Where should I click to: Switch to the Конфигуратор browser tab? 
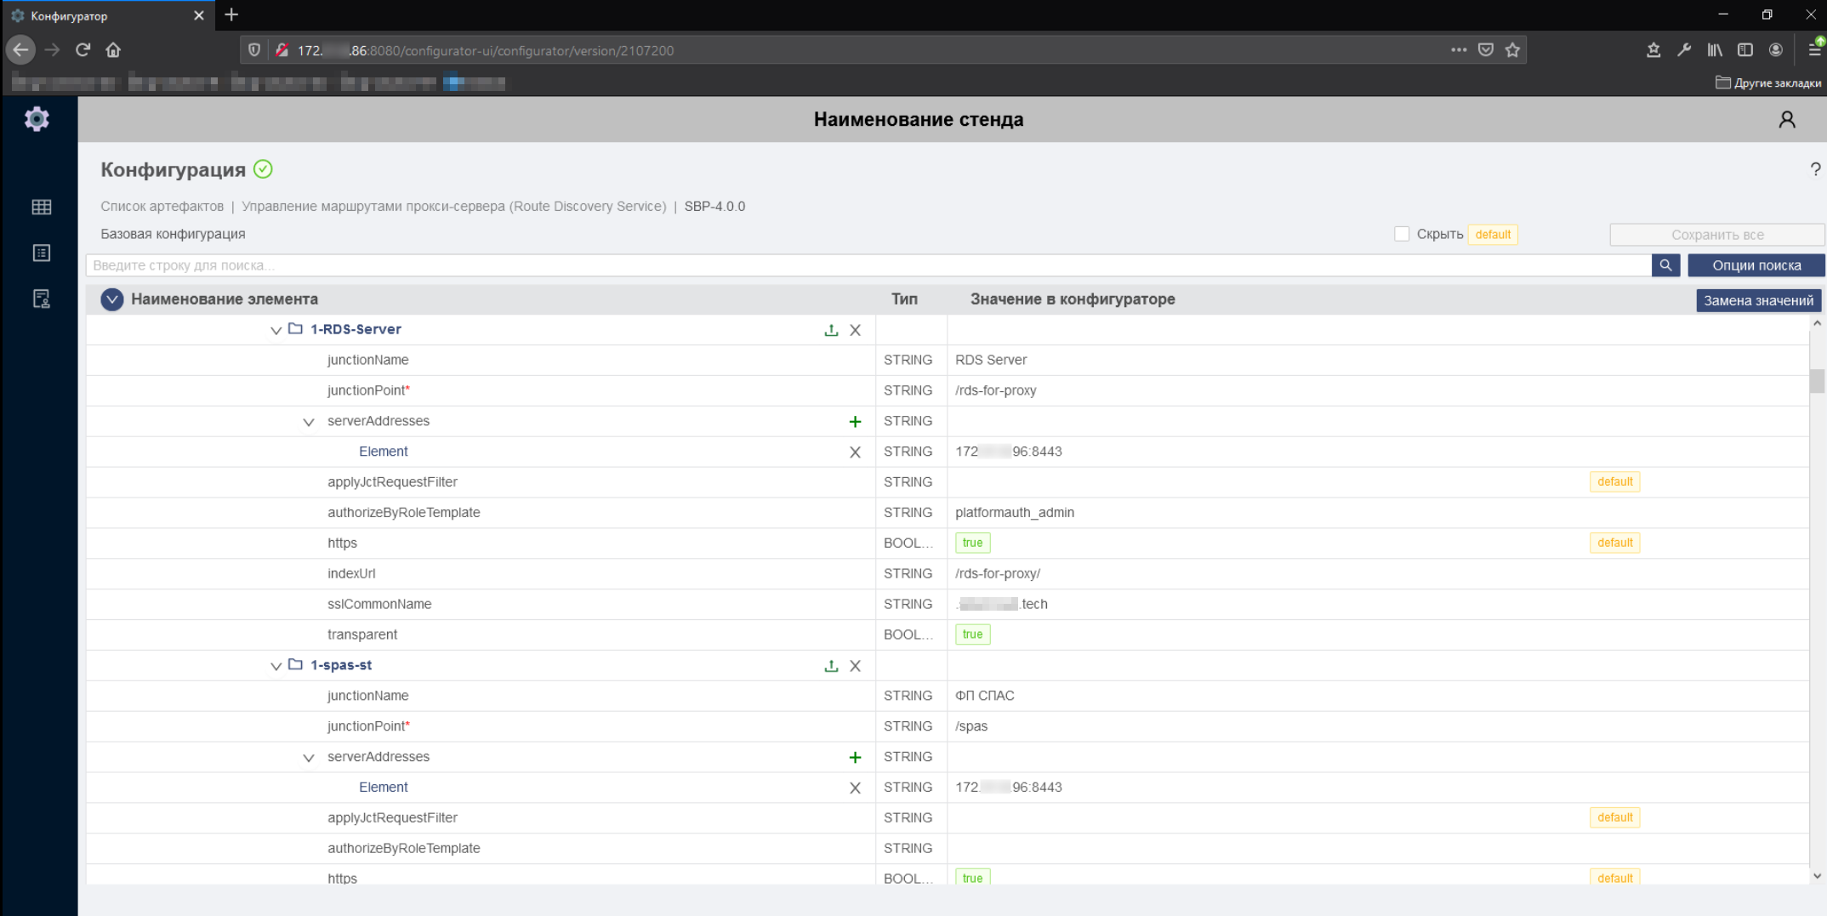(x=102, y=15)
